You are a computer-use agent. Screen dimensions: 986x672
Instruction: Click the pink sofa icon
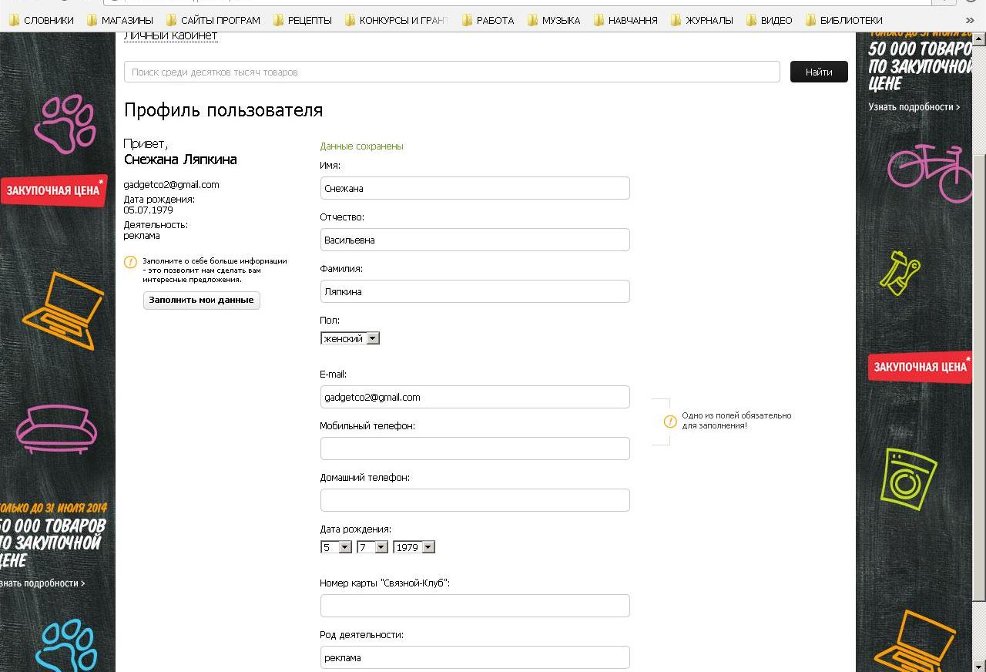(56, 427)
